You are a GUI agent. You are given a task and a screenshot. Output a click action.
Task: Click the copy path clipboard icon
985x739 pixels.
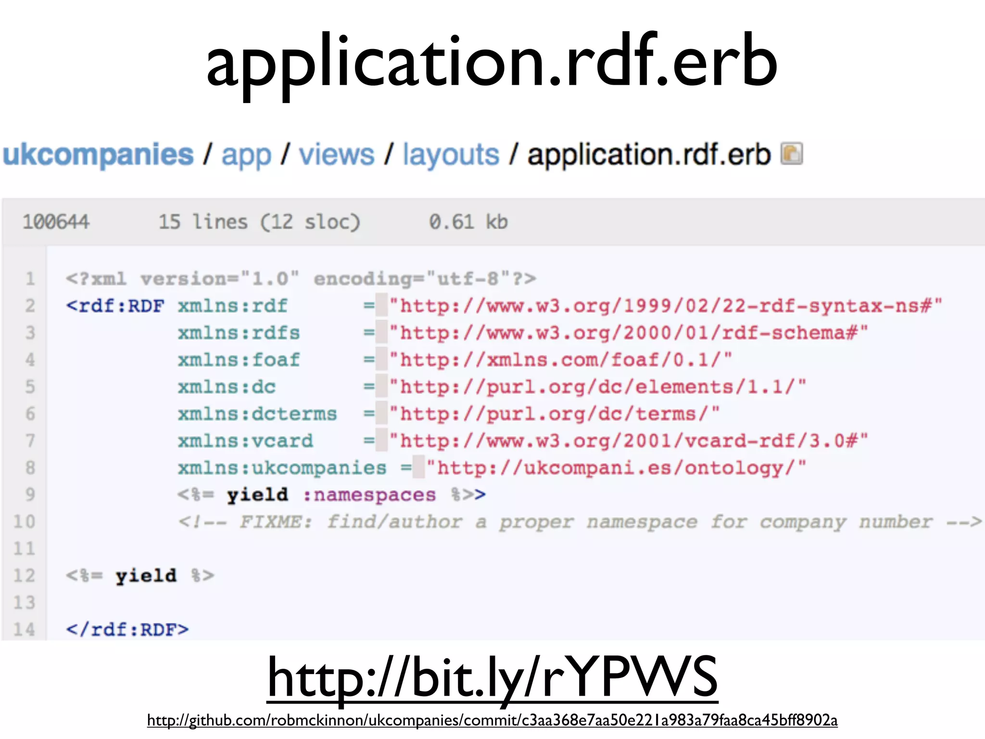(791, 154)
